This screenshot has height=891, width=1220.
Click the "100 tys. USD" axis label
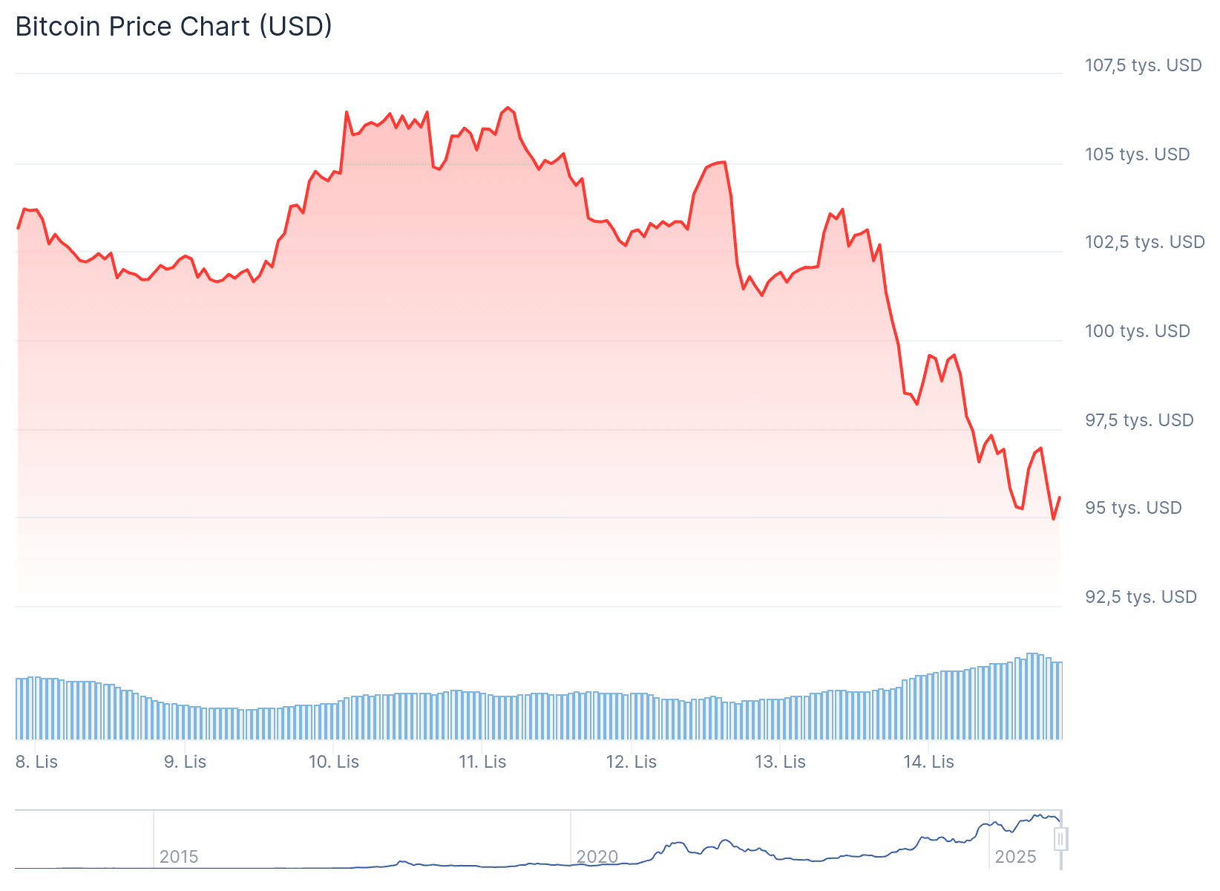pos(1137,331)
